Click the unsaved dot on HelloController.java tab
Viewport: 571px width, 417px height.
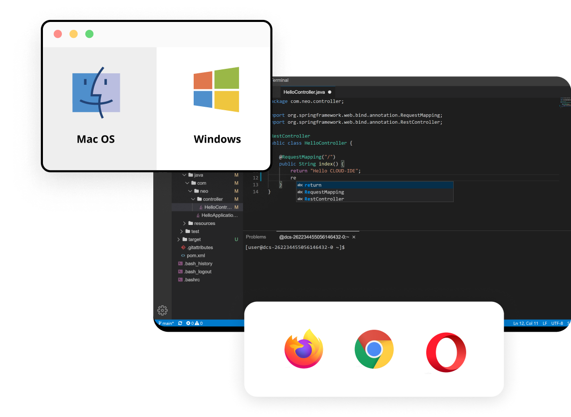click(x=329, y=92)
